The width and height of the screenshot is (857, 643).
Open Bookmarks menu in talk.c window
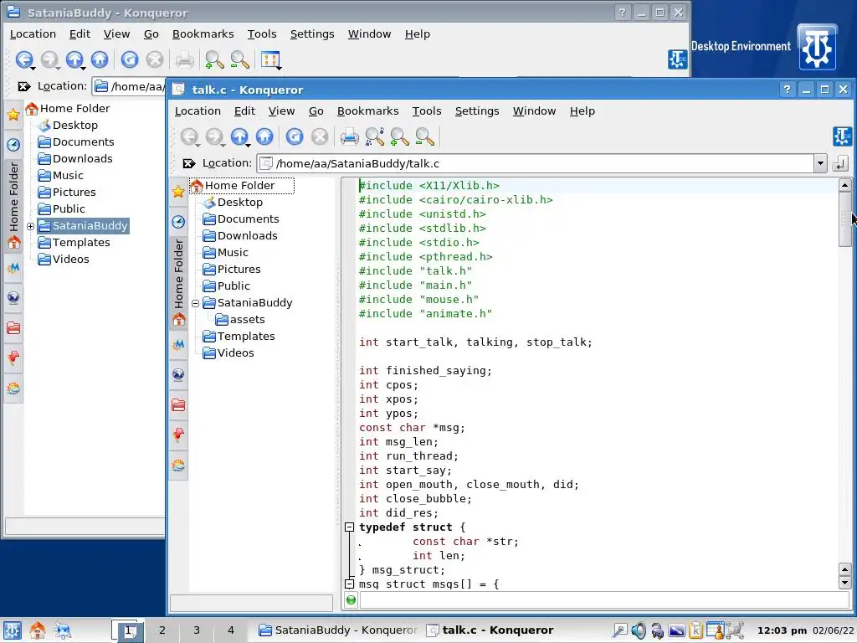368,111
